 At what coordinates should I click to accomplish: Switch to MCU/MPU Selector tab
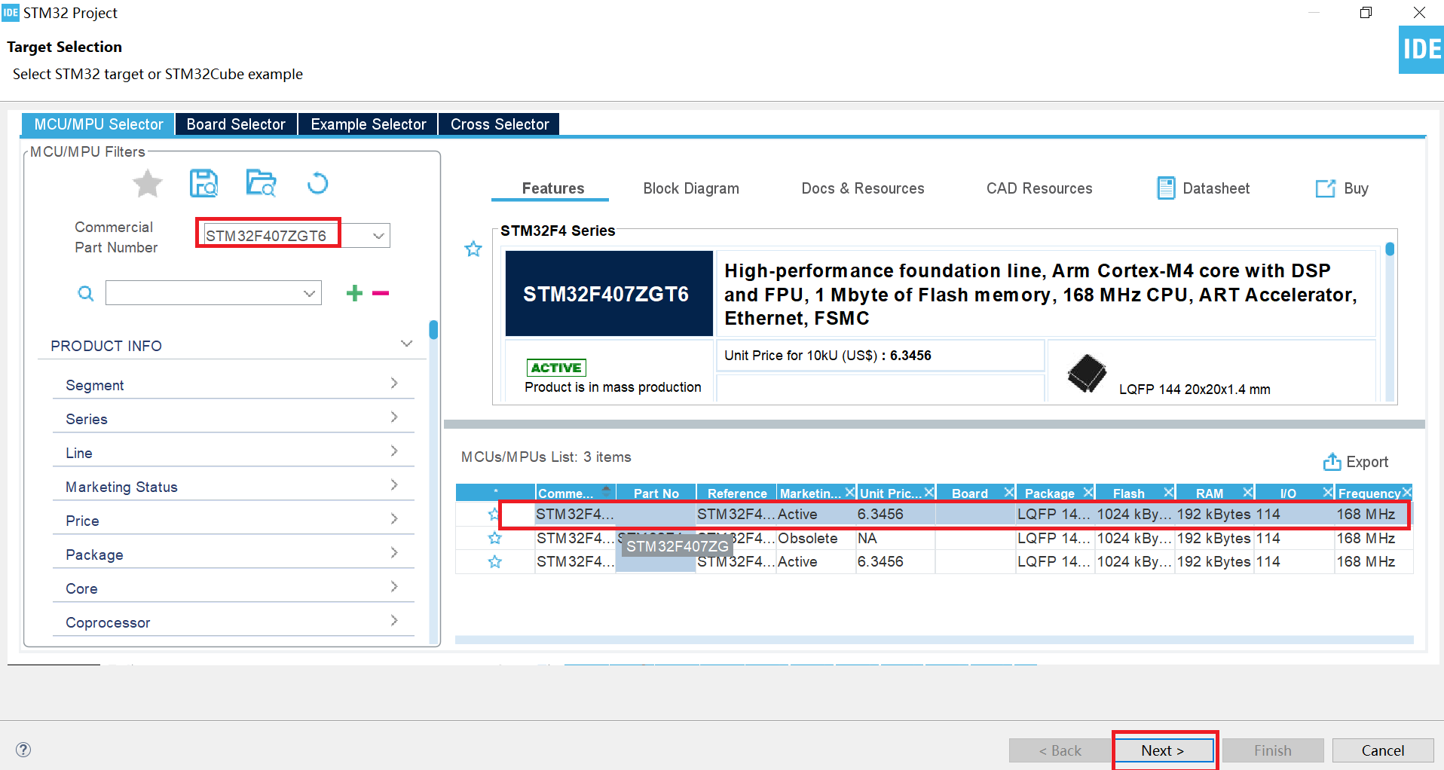pyautogui.click(x=99, y=124)
